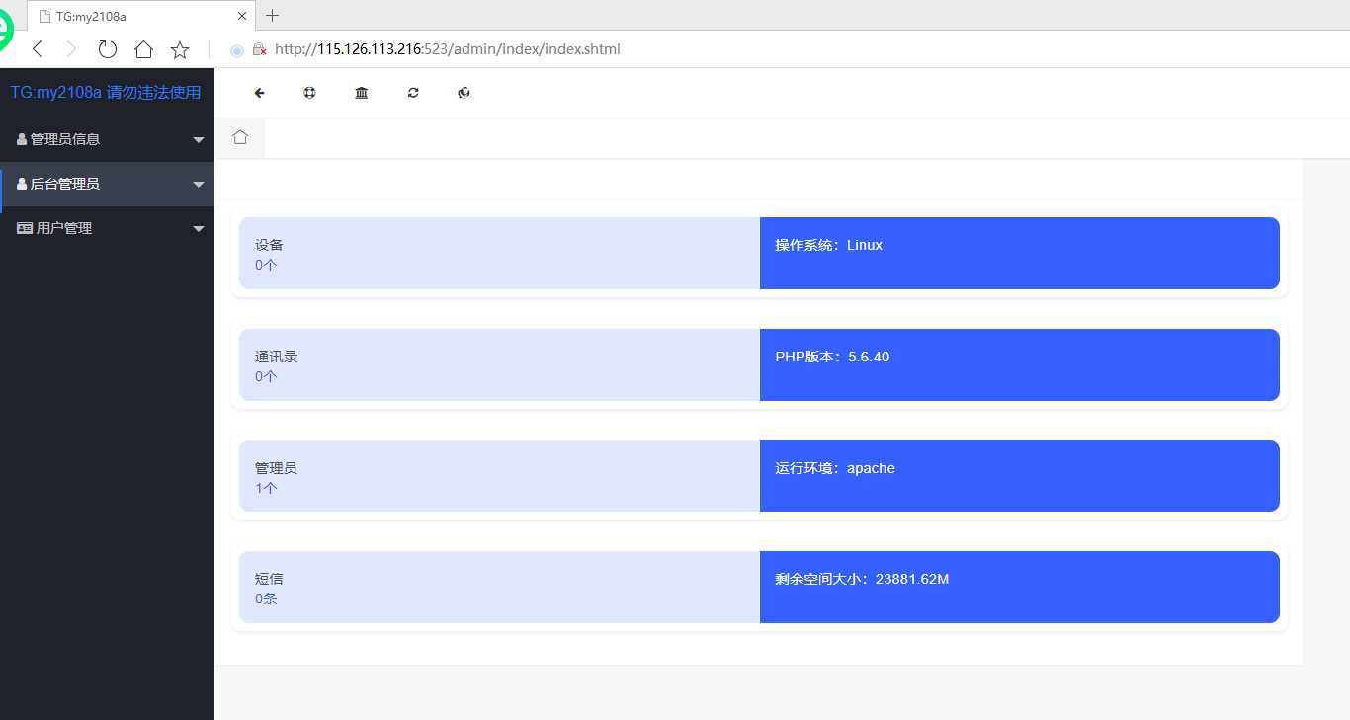This screenshot has width=1350, height=720.
Task: Click the bank building icon in the toolbar
Action: pos(361,92)
